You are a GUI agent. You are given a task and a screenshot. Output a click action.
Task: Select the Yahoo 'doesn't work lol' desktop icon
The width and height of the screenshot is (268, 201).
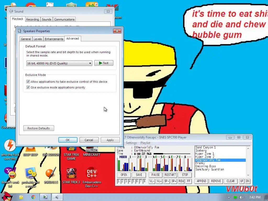point(10,177)
